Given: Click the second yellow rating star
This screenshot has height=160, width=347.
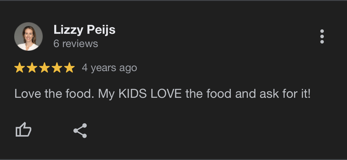Looking at the screenshot, I should (x=32, y=68).
